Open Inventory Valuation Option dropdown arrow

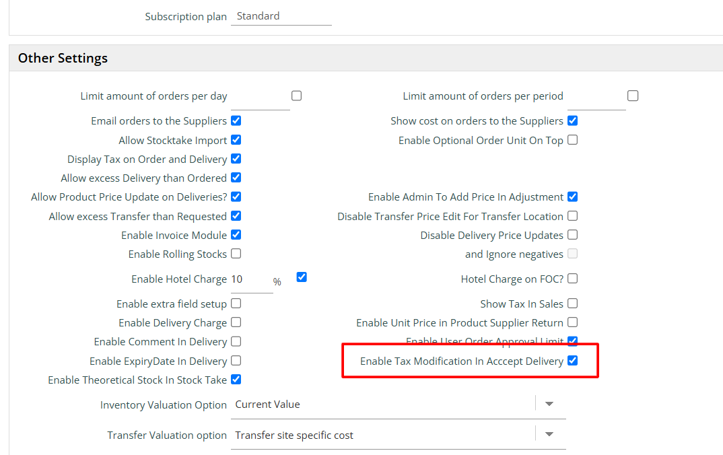pyautogui.click(x=549, y=404)
